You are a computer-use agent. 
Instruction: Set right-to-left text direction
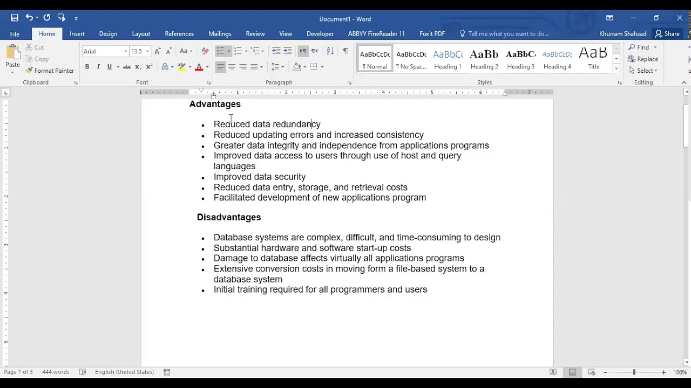[x=314, y=51]
